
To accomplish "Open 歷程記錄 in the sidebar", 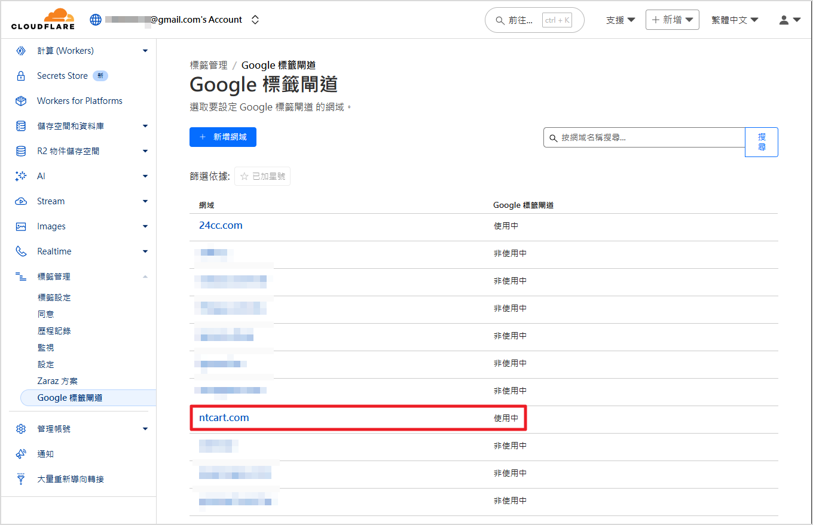I will pyautogui.click(x=54, y=331).
